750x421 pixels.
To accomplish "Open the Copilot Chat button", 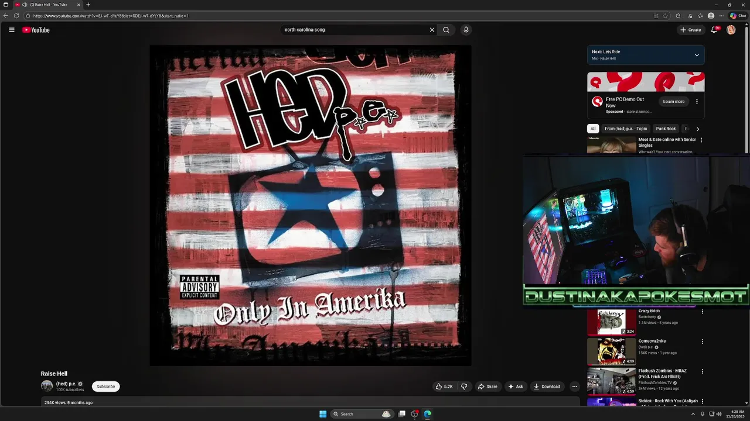I will tap(738, 16).
